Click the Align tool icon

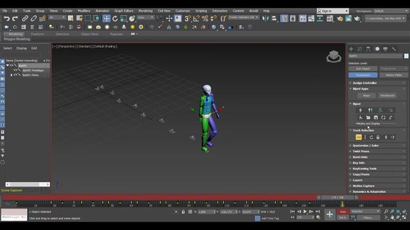(274, 19)
